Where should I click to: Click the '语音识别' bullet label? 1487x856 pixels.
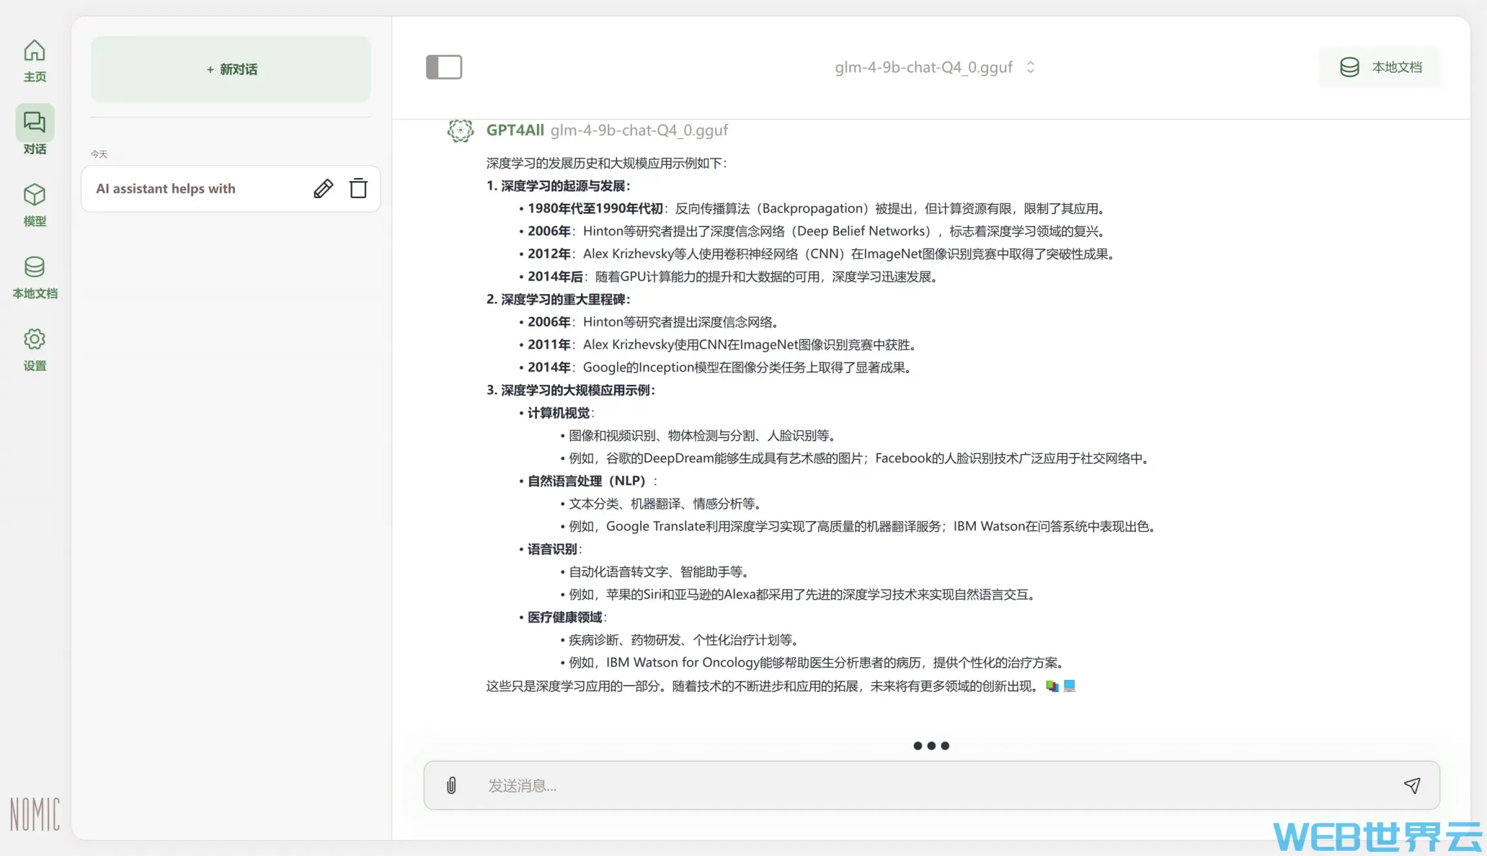(x=552, y=549)
